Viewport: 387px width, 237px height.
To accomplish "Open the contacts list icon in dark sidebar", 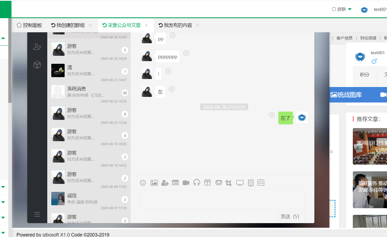I will tap(37, 47).
